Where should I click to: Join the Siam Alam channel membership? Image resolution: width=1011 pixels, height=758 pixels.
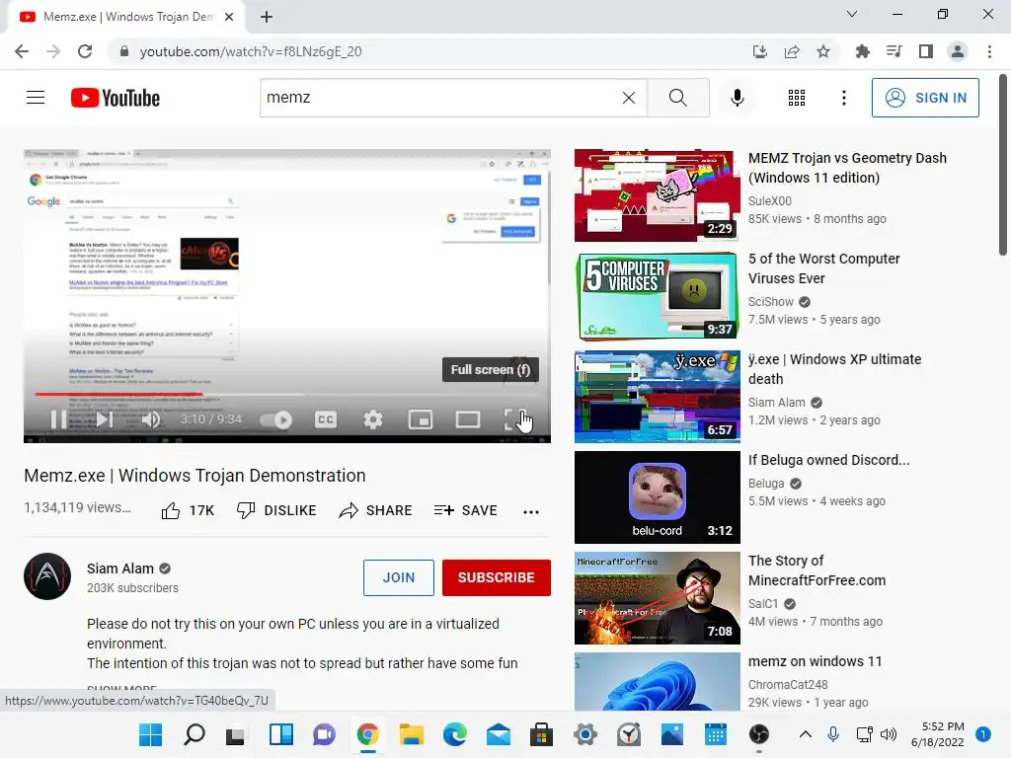(399, 577)
